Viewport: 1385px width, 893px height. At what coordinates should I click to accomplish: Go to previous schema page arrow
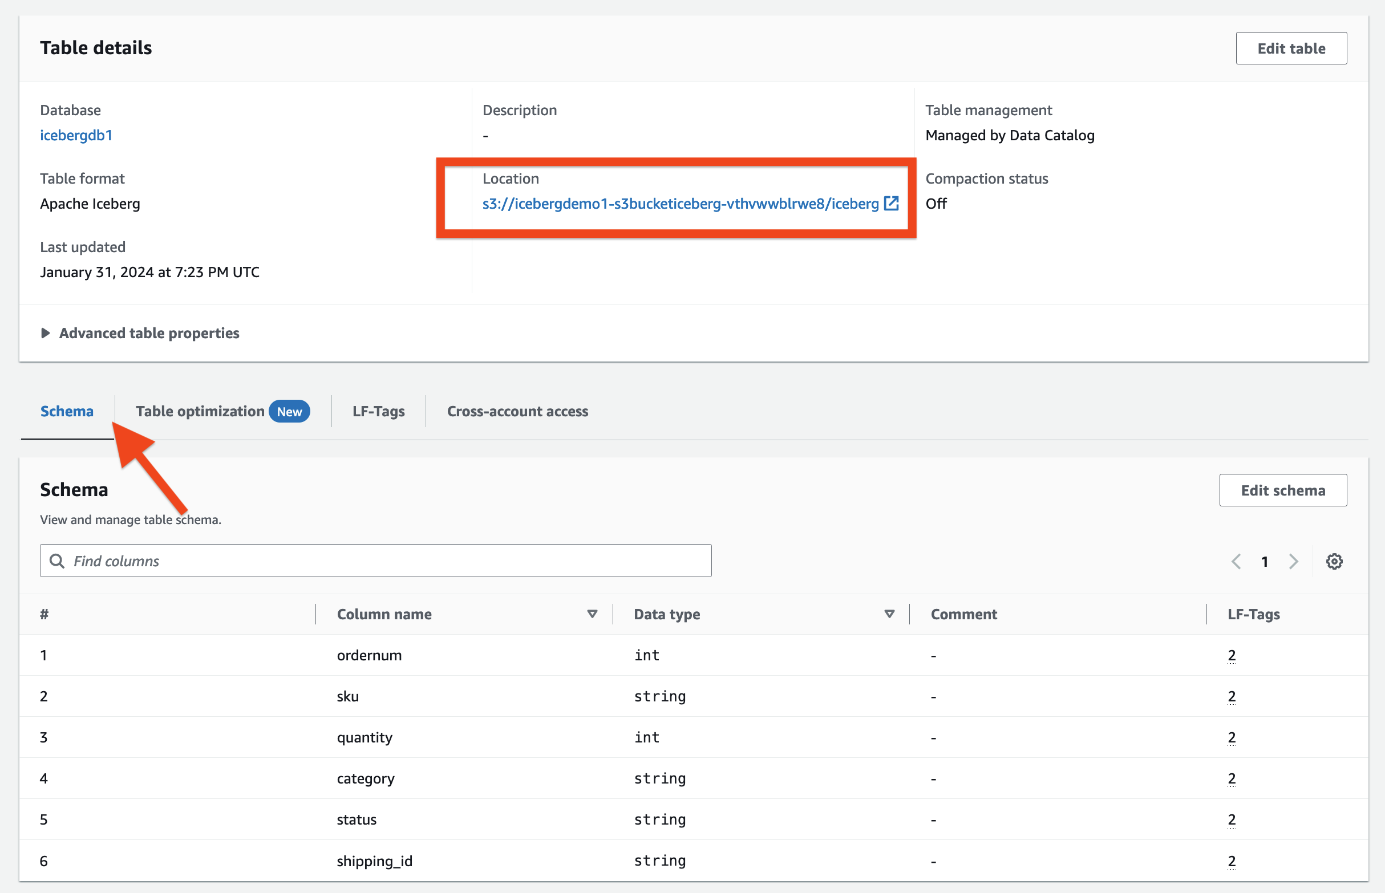1236,561
